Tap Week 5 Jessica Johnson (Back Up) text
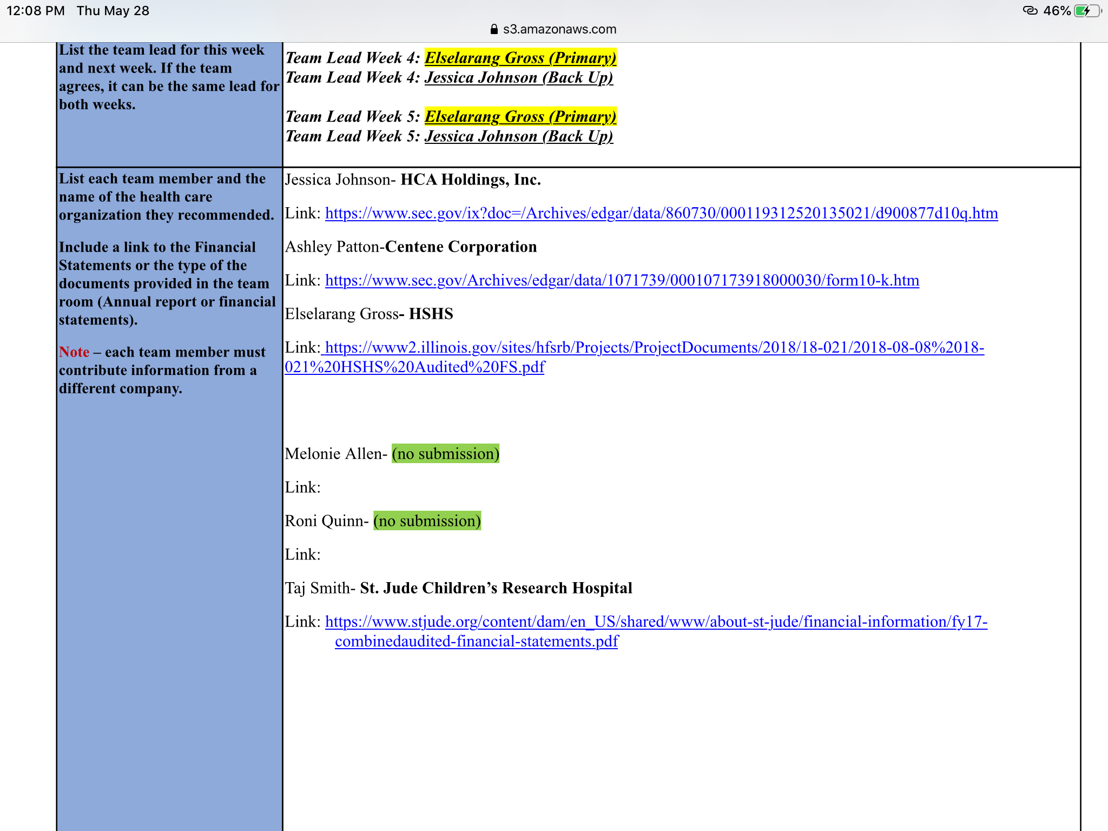1108x831 pixels. coord(519,136)
